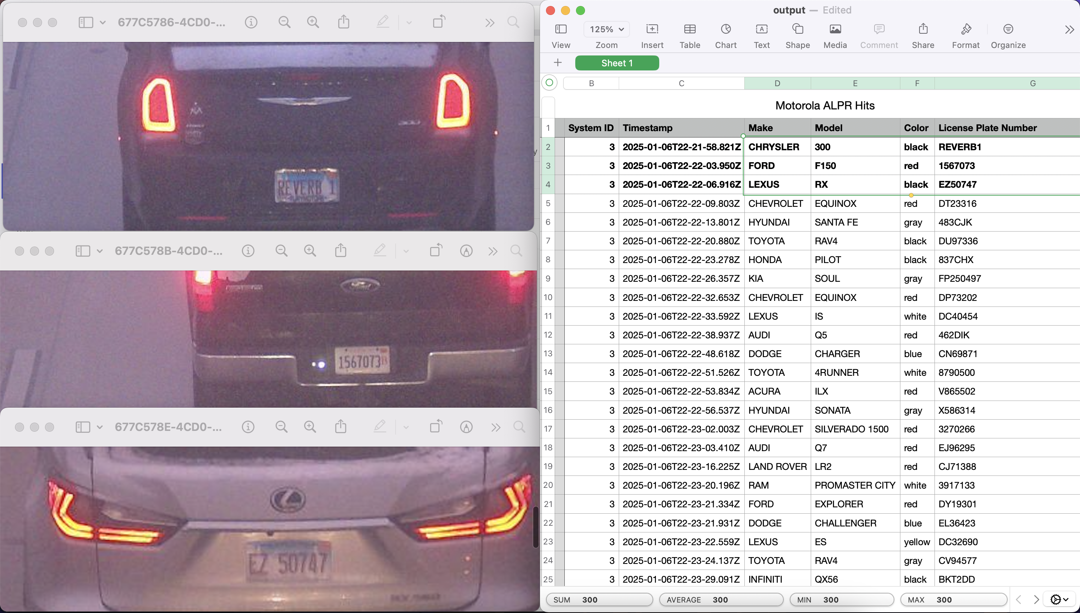Switch to the Sheet 1 tab
The height and width of the screenshot is (613, 1080).
(616, 63)
